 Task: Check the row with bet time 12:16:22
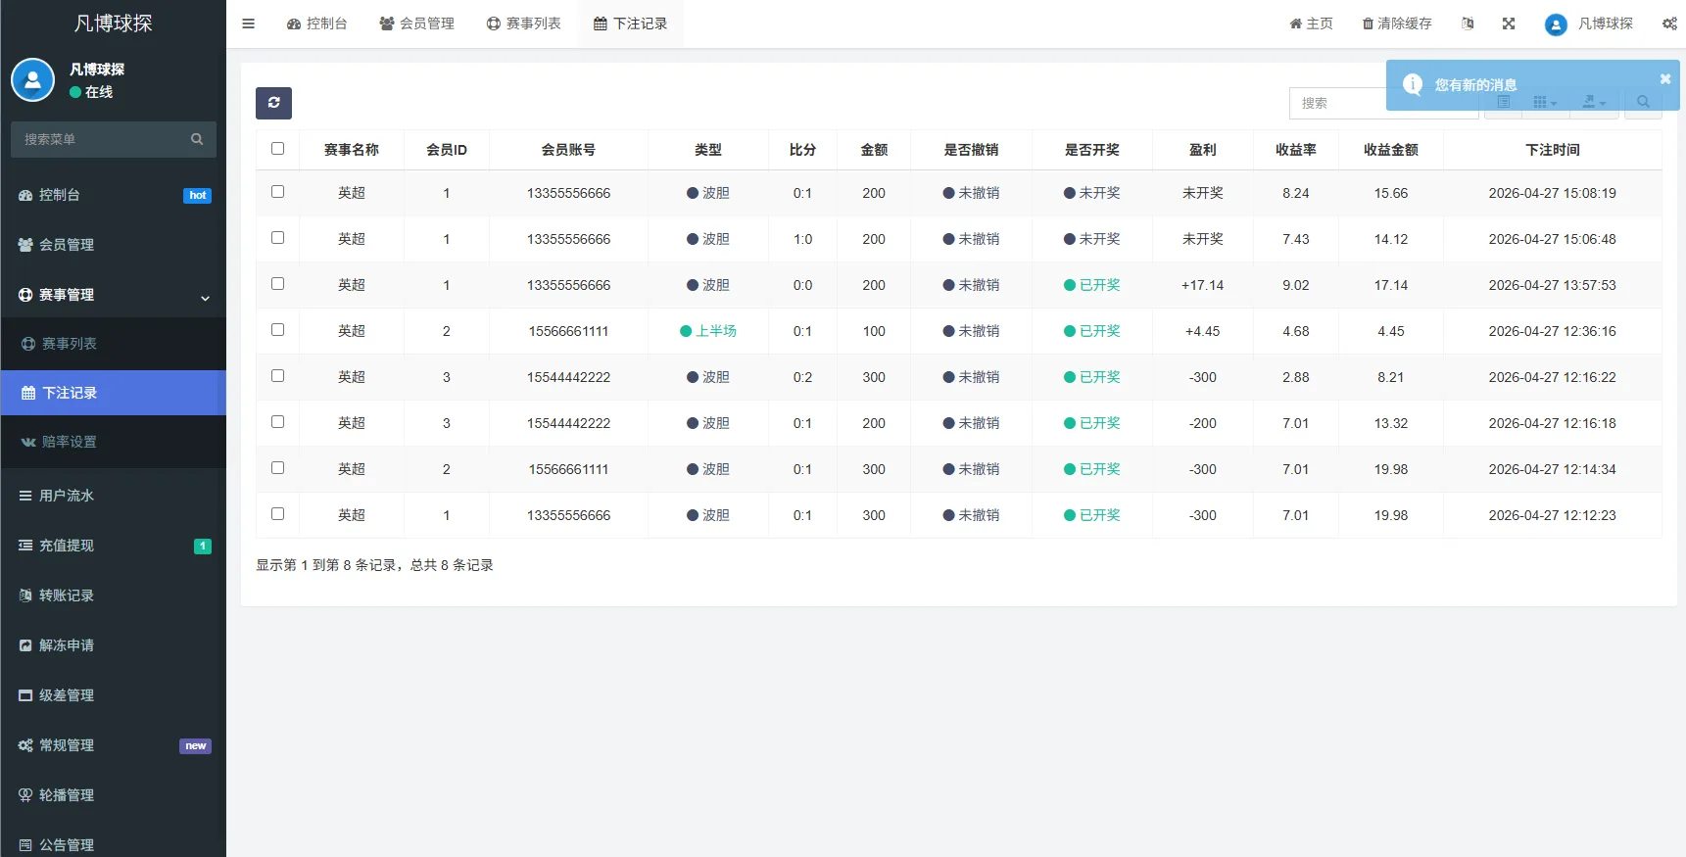277,376
